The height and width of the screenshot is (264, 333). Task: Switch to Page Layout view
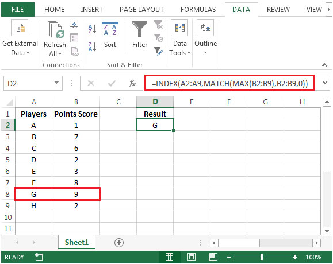pos(192,257)
